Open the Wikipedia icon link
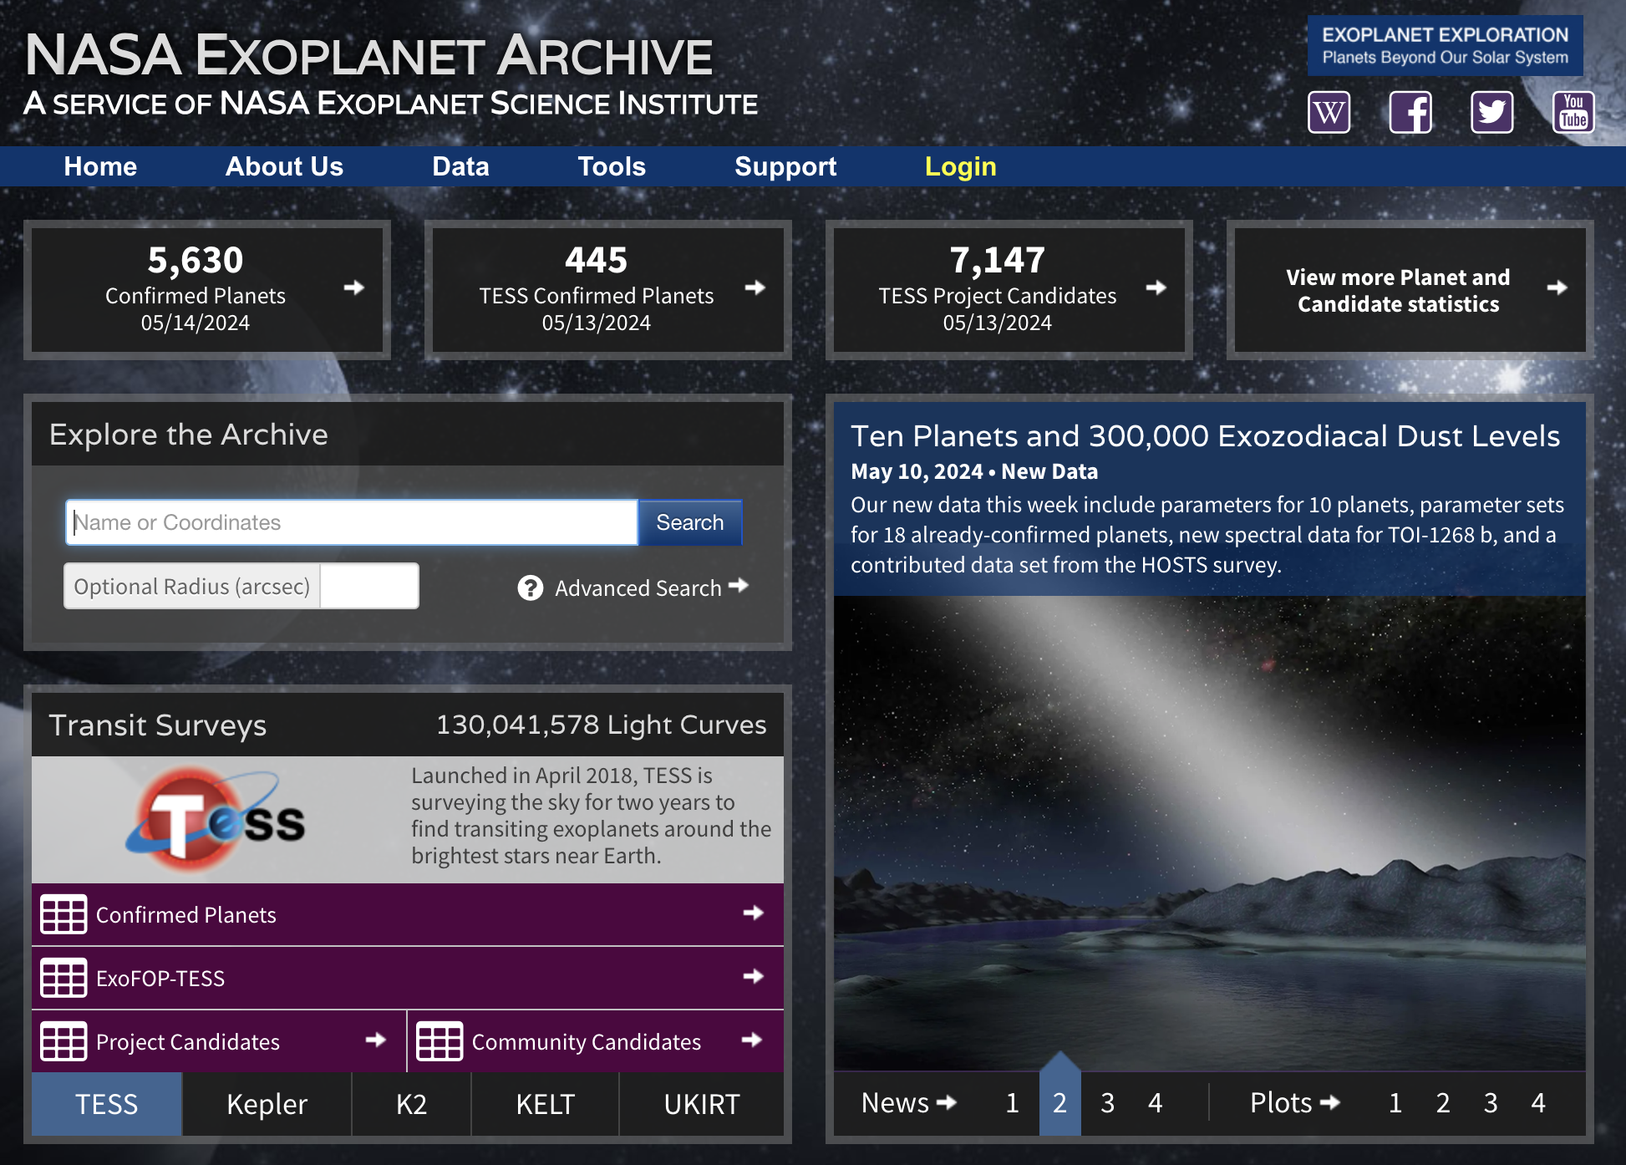The height and width of the screenshot is (1165, 1626). pos(1329,111)
